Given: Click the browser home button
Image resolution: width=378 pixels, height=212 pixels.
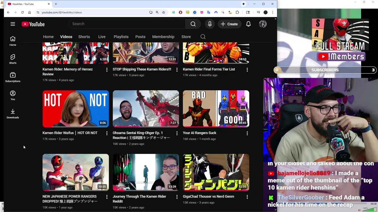Looking at the screenshot, I should [30, 12].
